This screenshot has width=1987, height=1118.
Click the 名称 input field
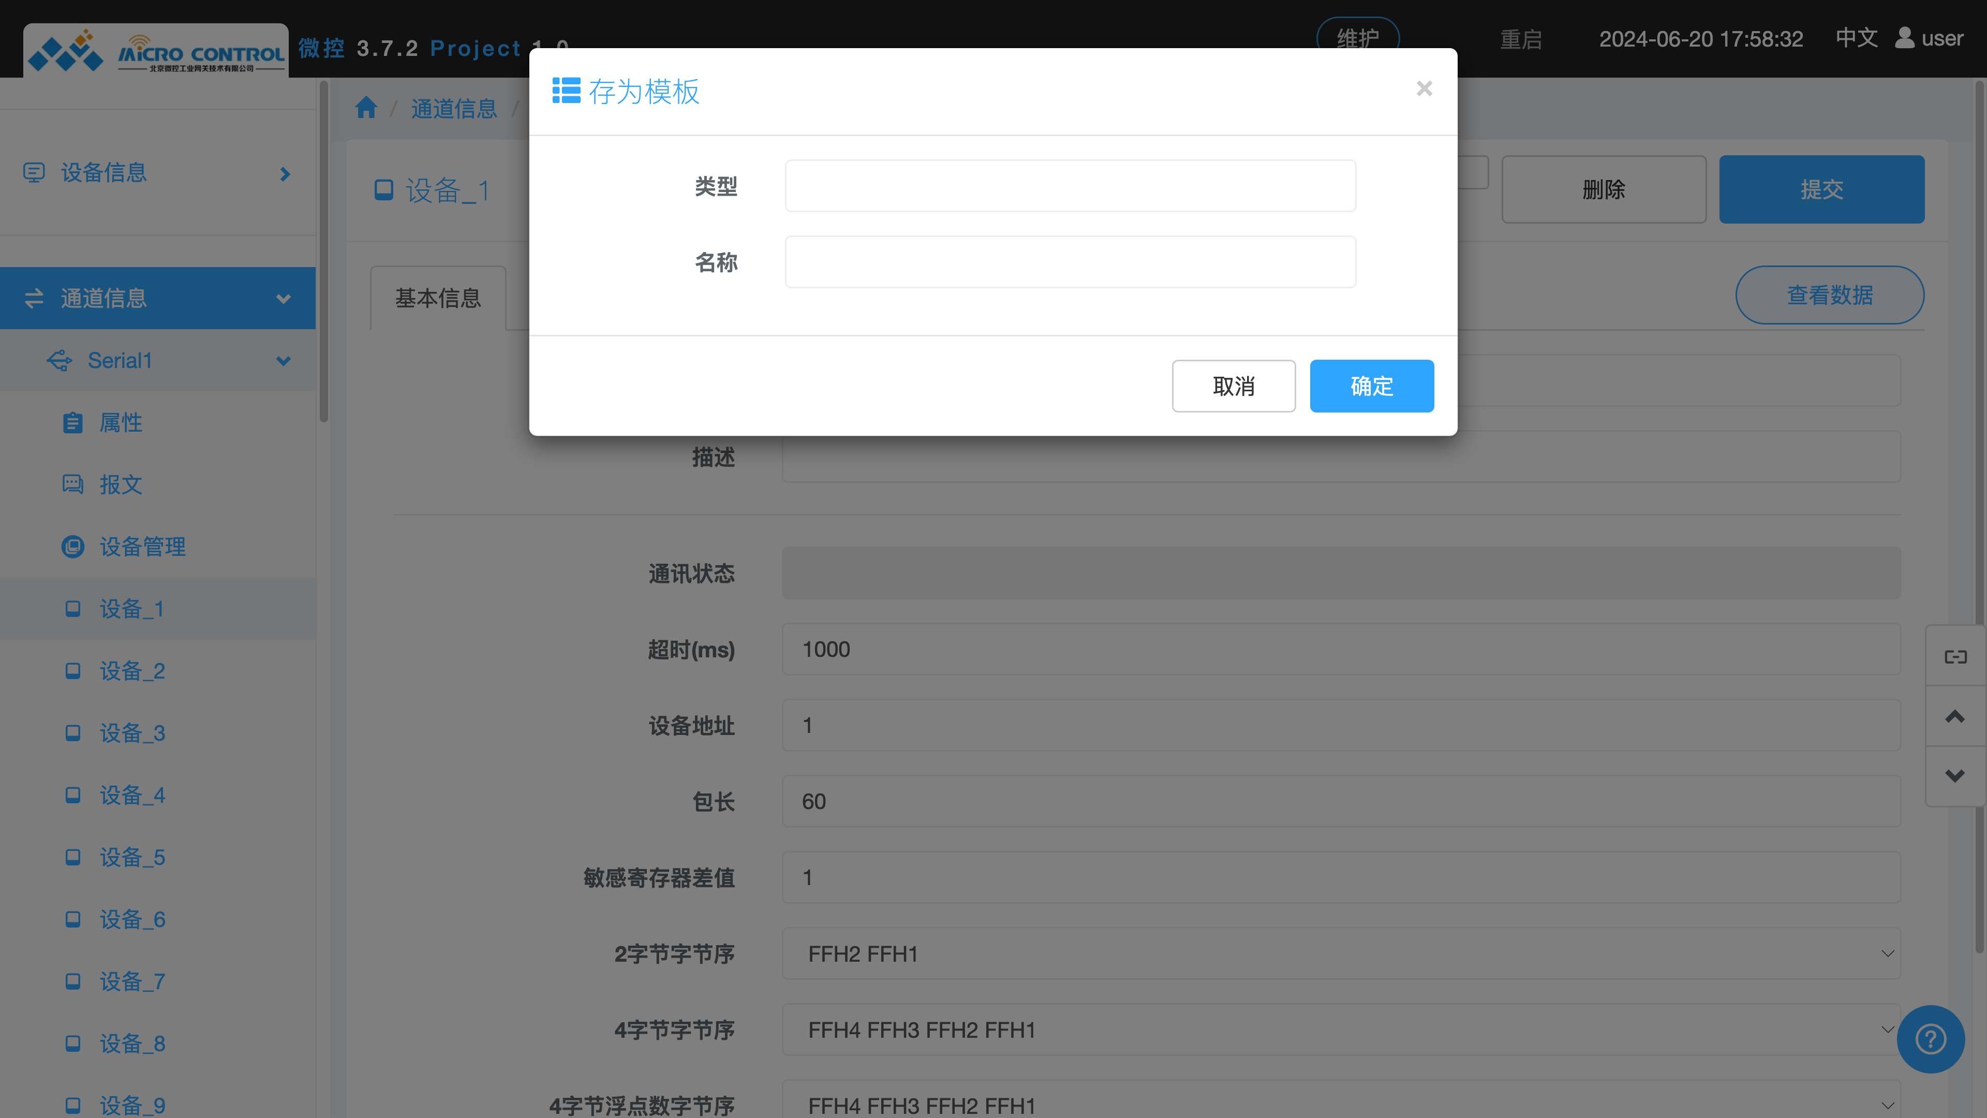point(1070,262)
